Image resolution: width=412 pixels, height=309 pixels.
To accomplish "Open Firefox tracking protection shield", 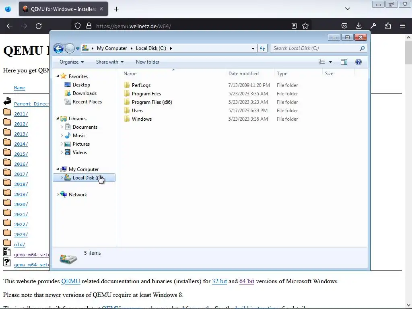I will pos(78,26).
